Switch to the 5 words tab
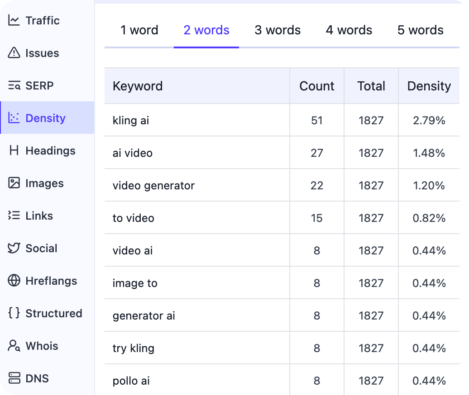Screen dimensions: 469x395 (x=420, y=30)
